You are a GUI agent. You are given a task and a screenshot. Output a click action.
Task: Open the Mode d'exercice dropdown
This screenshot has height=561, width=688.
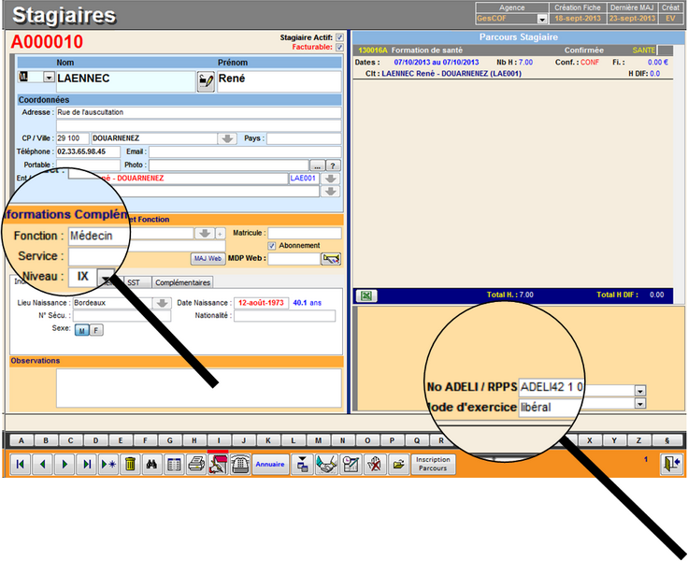pos(640,405)
